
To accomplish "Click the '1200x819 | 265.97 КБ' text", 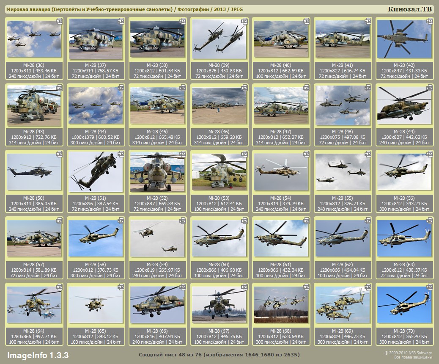I will tap(157, 270).
